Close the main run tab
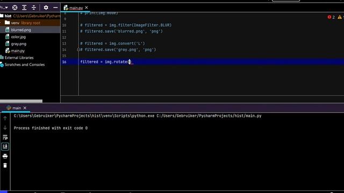Image resolution: width=344 pixels, height=193 pixels. (25, 108)
